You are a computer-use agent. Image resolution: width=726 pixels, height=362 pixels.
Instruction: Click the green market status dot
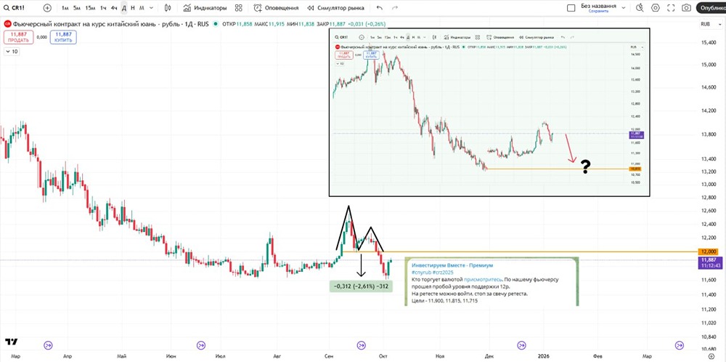click(216, 24)
